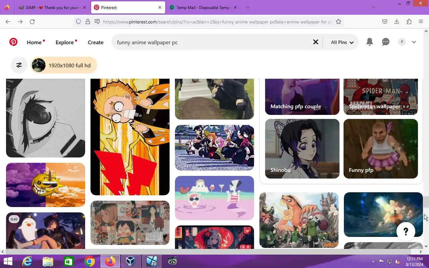This screenshot has width=429, height=268.
Task: Go back to previous page
Action: [x=8, y=21]
